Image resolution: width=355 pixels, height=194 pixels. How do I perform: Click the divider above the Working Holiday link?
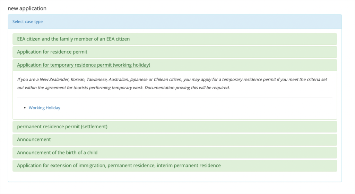(x=175, y=98)
